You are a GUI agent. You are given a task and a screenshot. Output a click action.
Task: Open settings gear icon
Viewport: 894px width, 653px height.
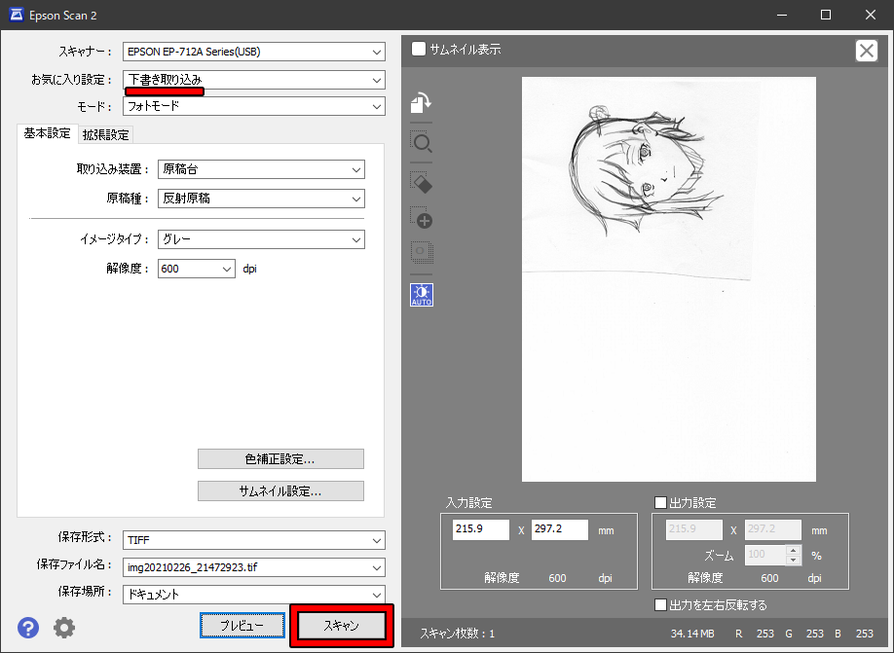click(64, 628)
